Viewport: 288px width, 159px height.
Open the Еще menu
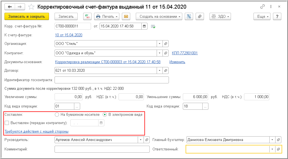pyautogui.click(x=262, y=16)
